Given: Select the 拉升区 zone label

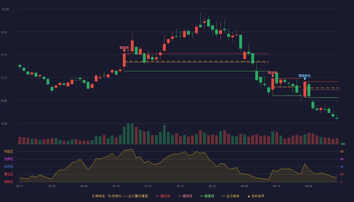Looking at the screenshot, I should coord(9,167).
